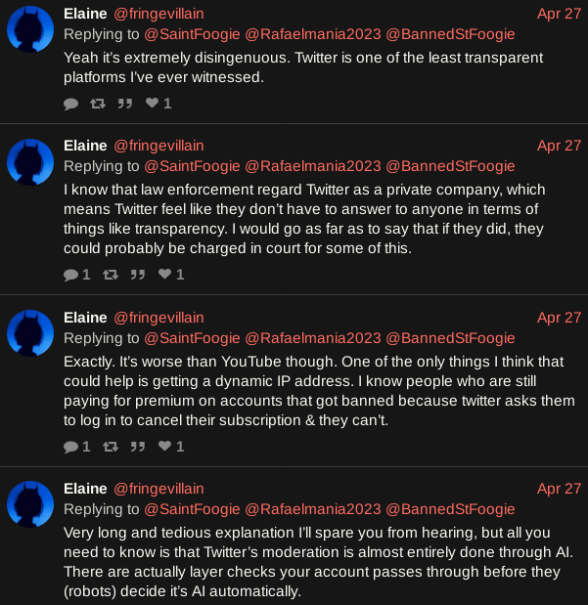This screenshot has height=605, width=588.
Task: Open Elaine's avatar on the last tweet
Action: point(30,504)
